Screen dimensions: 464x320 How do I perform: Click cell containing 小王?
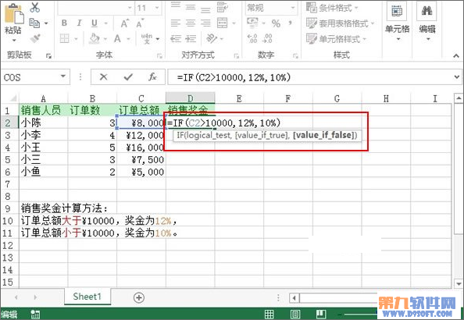click(x=44, y=148)
